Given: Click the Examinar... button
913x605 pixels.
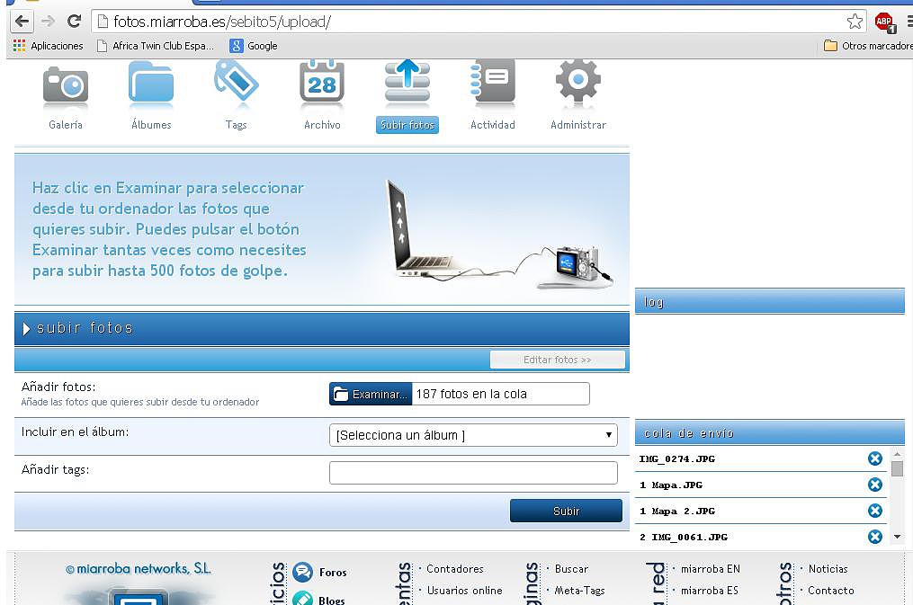Looking at the screenshot, I should pos(371,394).
